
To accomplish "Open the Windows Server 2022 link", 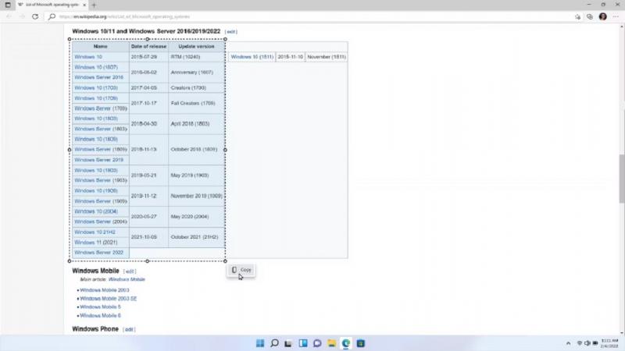I will tap(99, 253).
